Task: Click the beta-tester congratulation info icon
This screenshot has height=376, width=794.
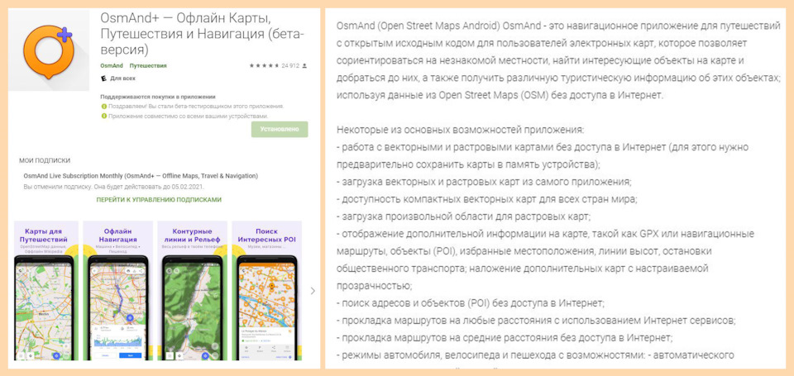Action: [104, 107]
